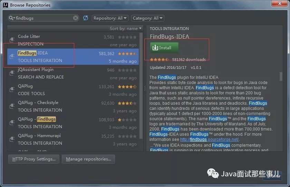290x187 pixels.
Task: Click the FindBugs-IDEA list star rating
Action: 127,54
